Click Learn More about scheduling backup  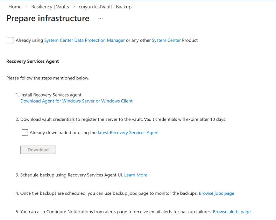[136, 175]
